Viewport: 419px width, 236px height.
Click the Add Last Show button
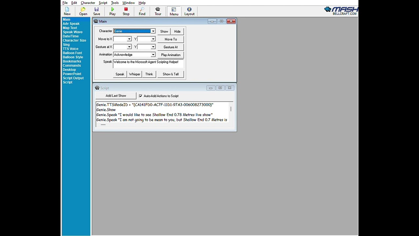tap(116, 96)
